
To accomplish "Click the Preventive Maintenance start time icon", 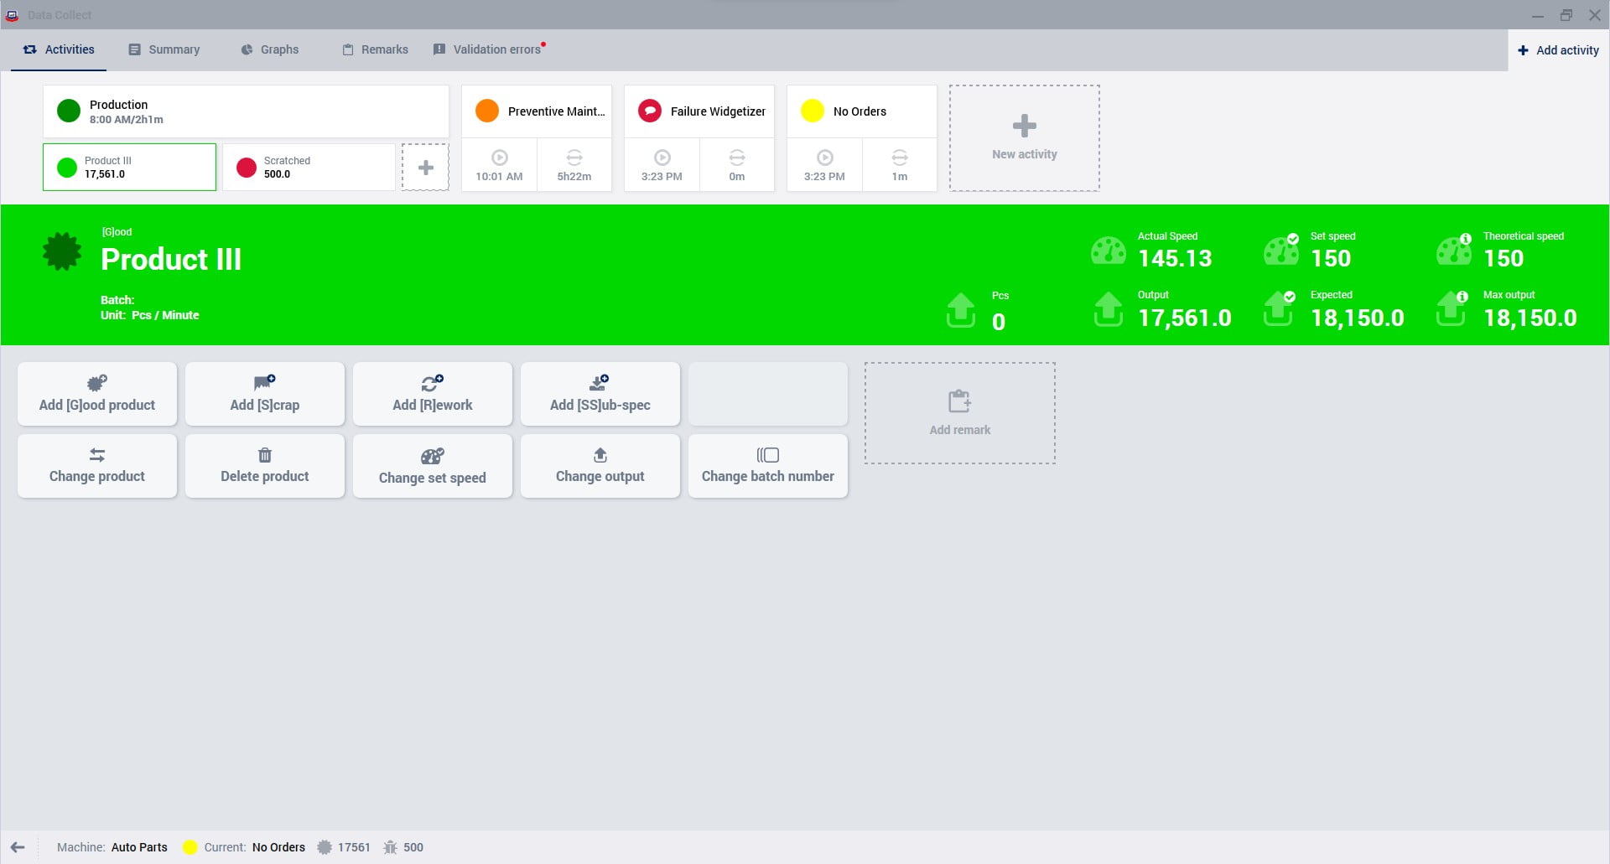I will coord(499,158).
